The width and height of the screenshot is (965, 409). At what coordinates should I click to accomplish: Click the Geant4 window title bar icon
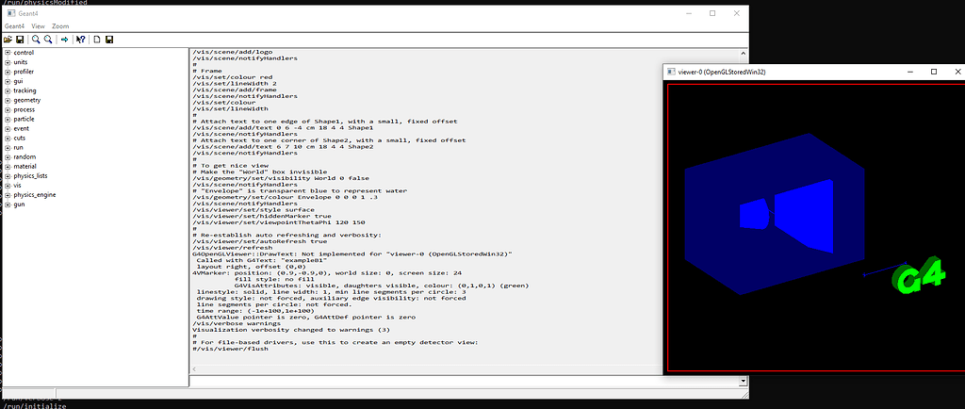pos(11,13)
